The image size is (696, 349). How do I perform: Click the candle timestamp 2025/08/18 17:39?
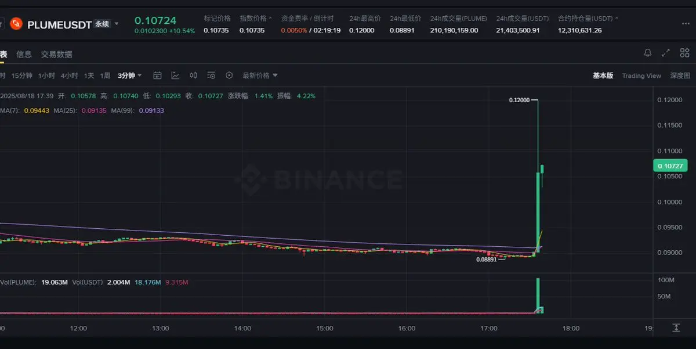pyautogui.click(x=27, y=96)
